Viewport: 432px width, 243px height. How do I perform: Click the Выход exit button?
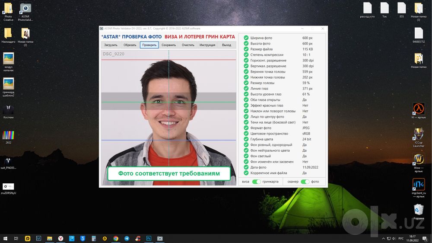point(226,45)
